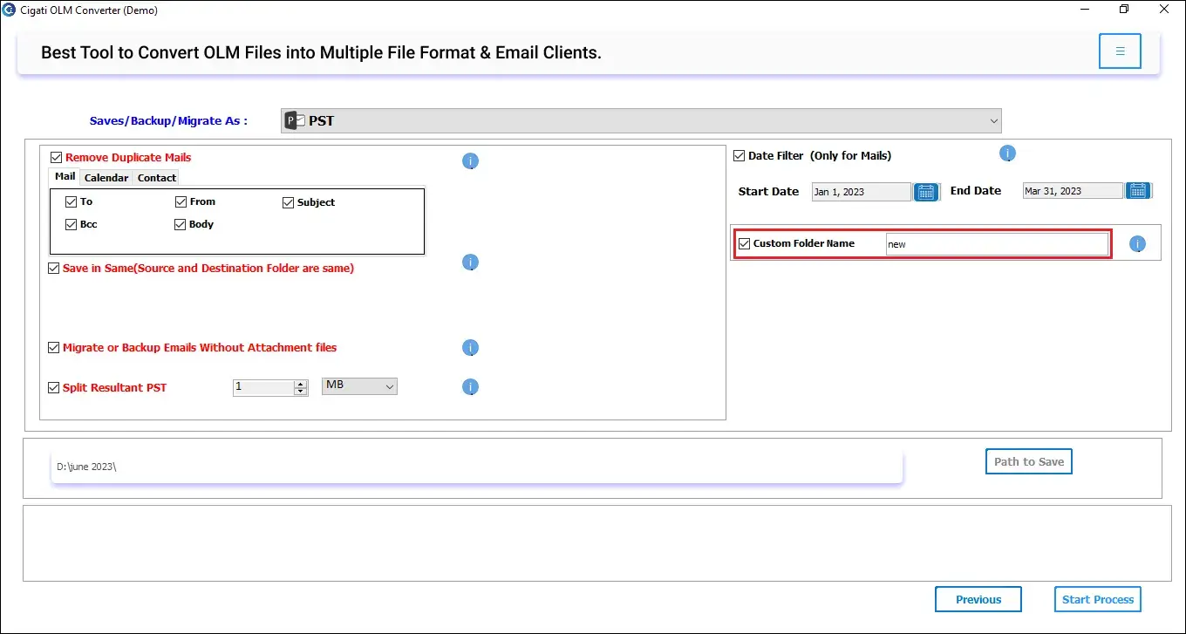Click the Start Process button

[x=1098, y=599]
